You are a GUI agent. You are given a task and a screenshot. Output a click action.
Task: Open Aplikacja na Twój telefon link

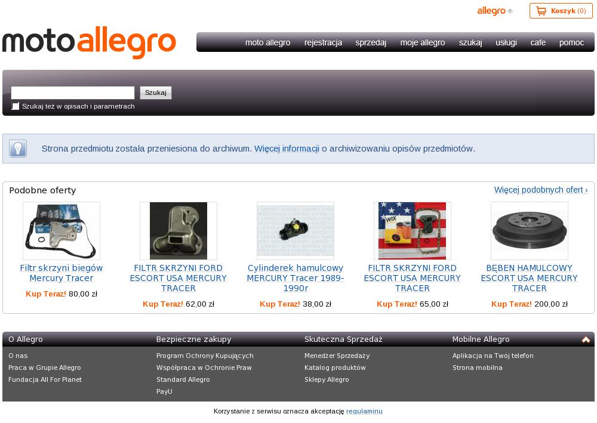click(493, 356)
